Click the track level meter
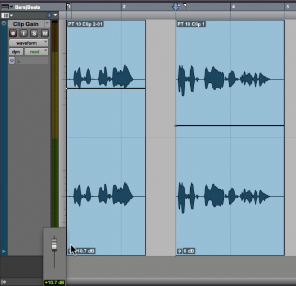296x286 pixels. coord(55,124)
